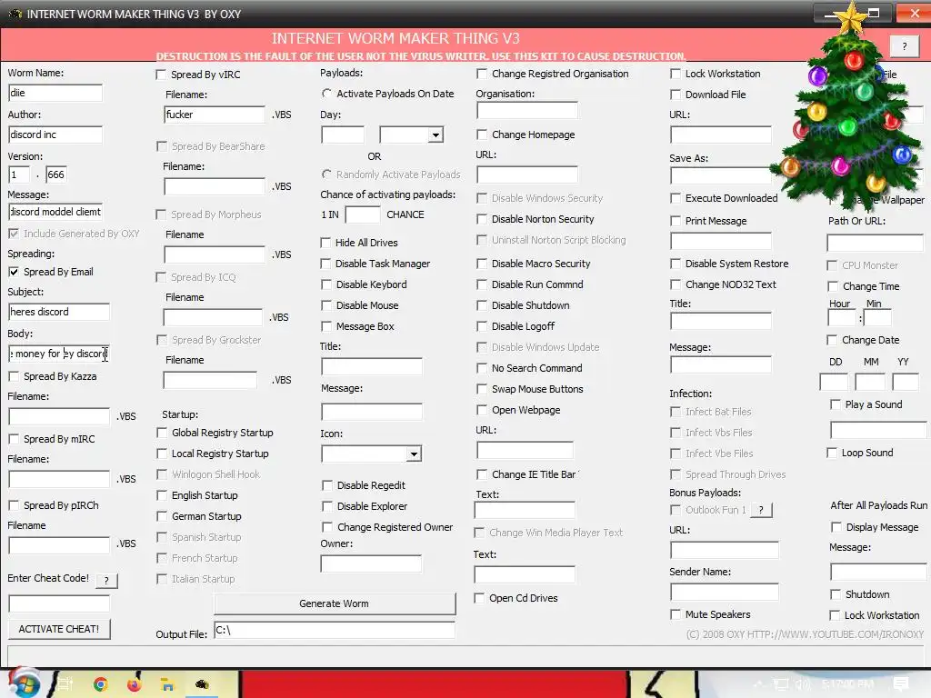
Task: Click the minor version field showing 666
Action: [x=55, y=174]
